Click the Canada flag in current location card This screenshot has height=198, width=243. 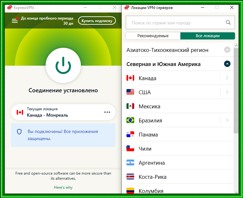[20, 112]
